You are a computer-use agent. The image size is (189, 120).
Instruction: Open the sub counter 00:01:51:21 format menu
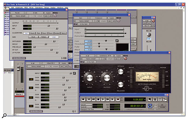click(145, 106)
